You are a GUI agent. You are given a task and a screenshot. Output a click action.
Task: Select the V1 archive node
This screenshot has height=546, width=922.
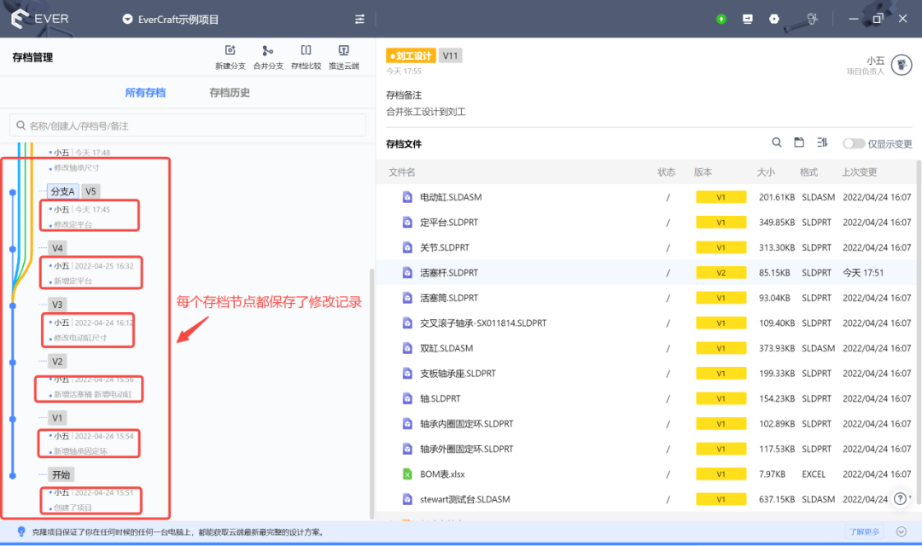[x=57, y=418]
